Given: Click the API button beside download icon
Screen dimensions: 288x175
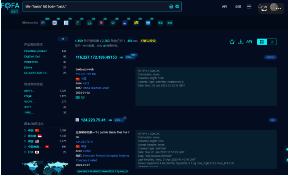Looking at the screenshot, I should click(x=249, y=42).
